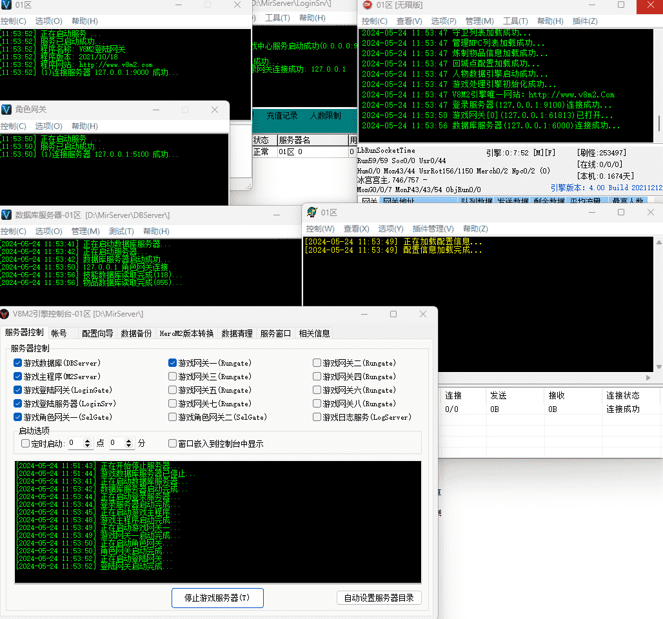This screenshot has width=663, height=619.
Task: Open HeroM2版本转换 tab
Action: point(186,333)
